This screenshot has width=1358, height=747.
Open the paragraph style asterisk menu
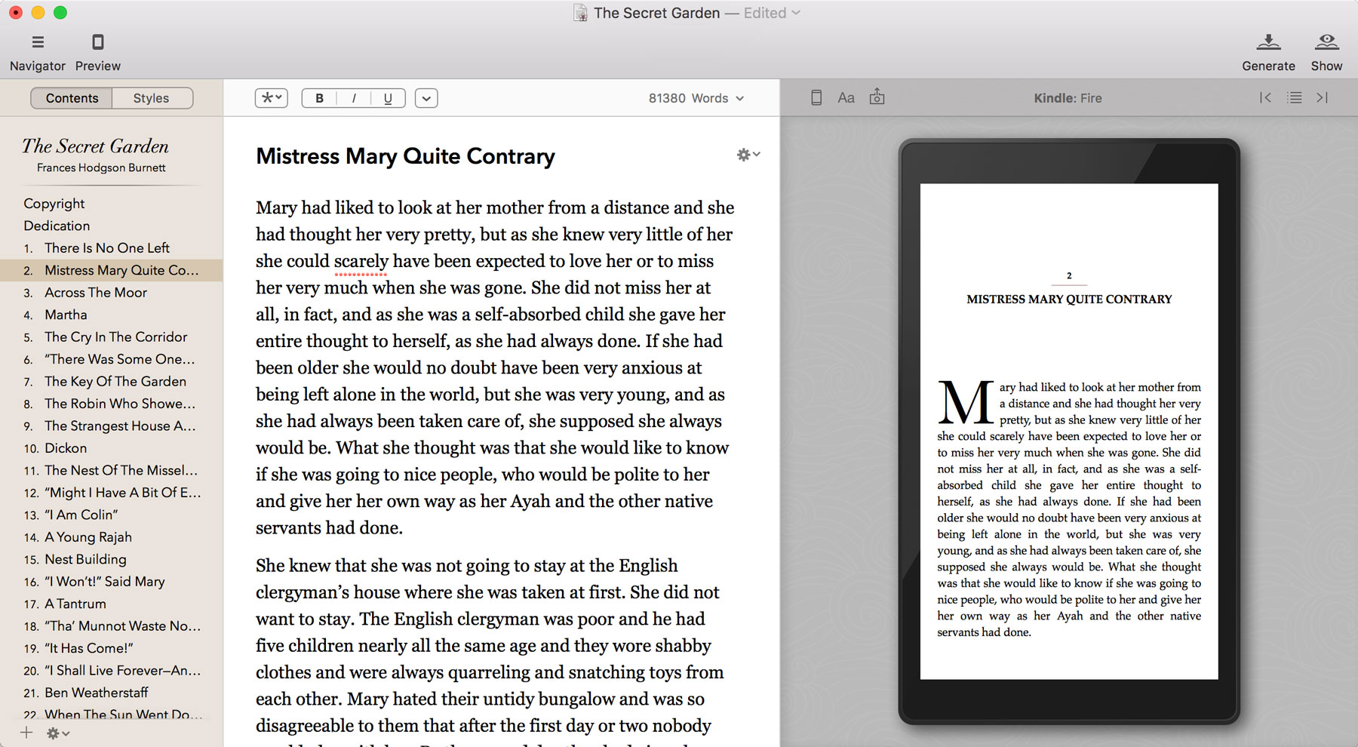271,98
